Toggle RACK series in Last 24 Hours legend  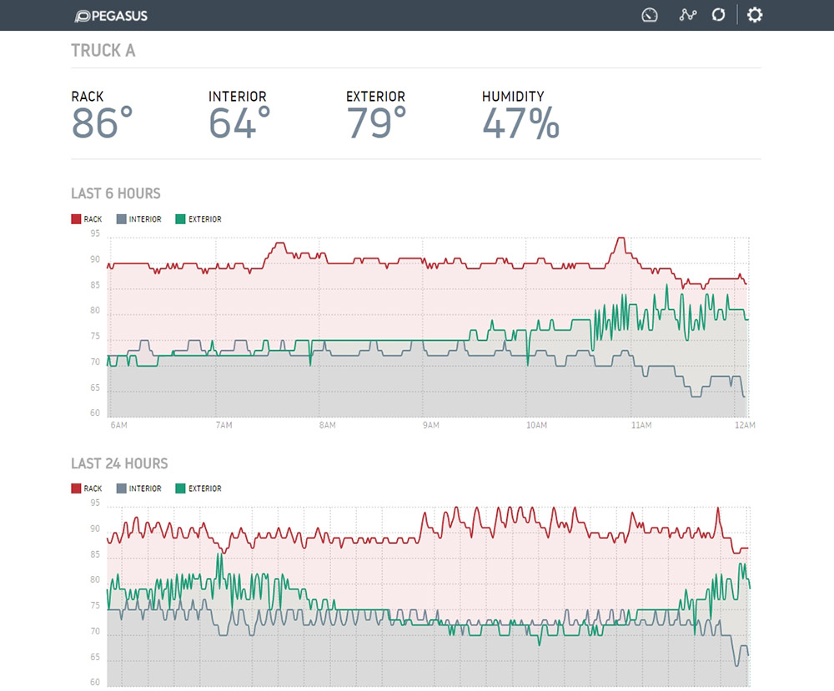pyautogui.click(x=87, y=488)
